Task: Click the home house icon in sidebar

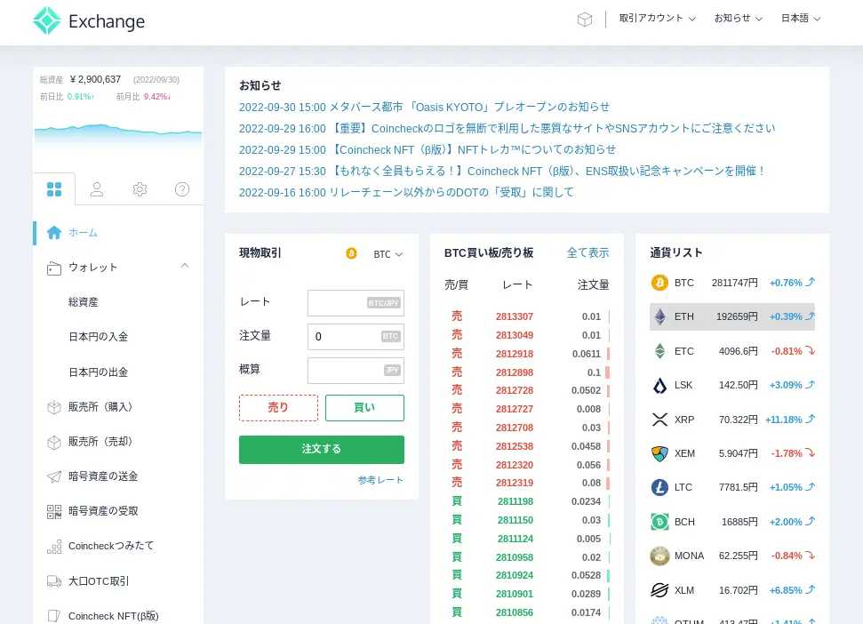Action: pyautogui.click(x=54, y=233)
